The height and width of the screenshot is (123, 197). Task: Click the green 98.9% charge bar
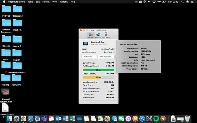[x=98, y=70]
